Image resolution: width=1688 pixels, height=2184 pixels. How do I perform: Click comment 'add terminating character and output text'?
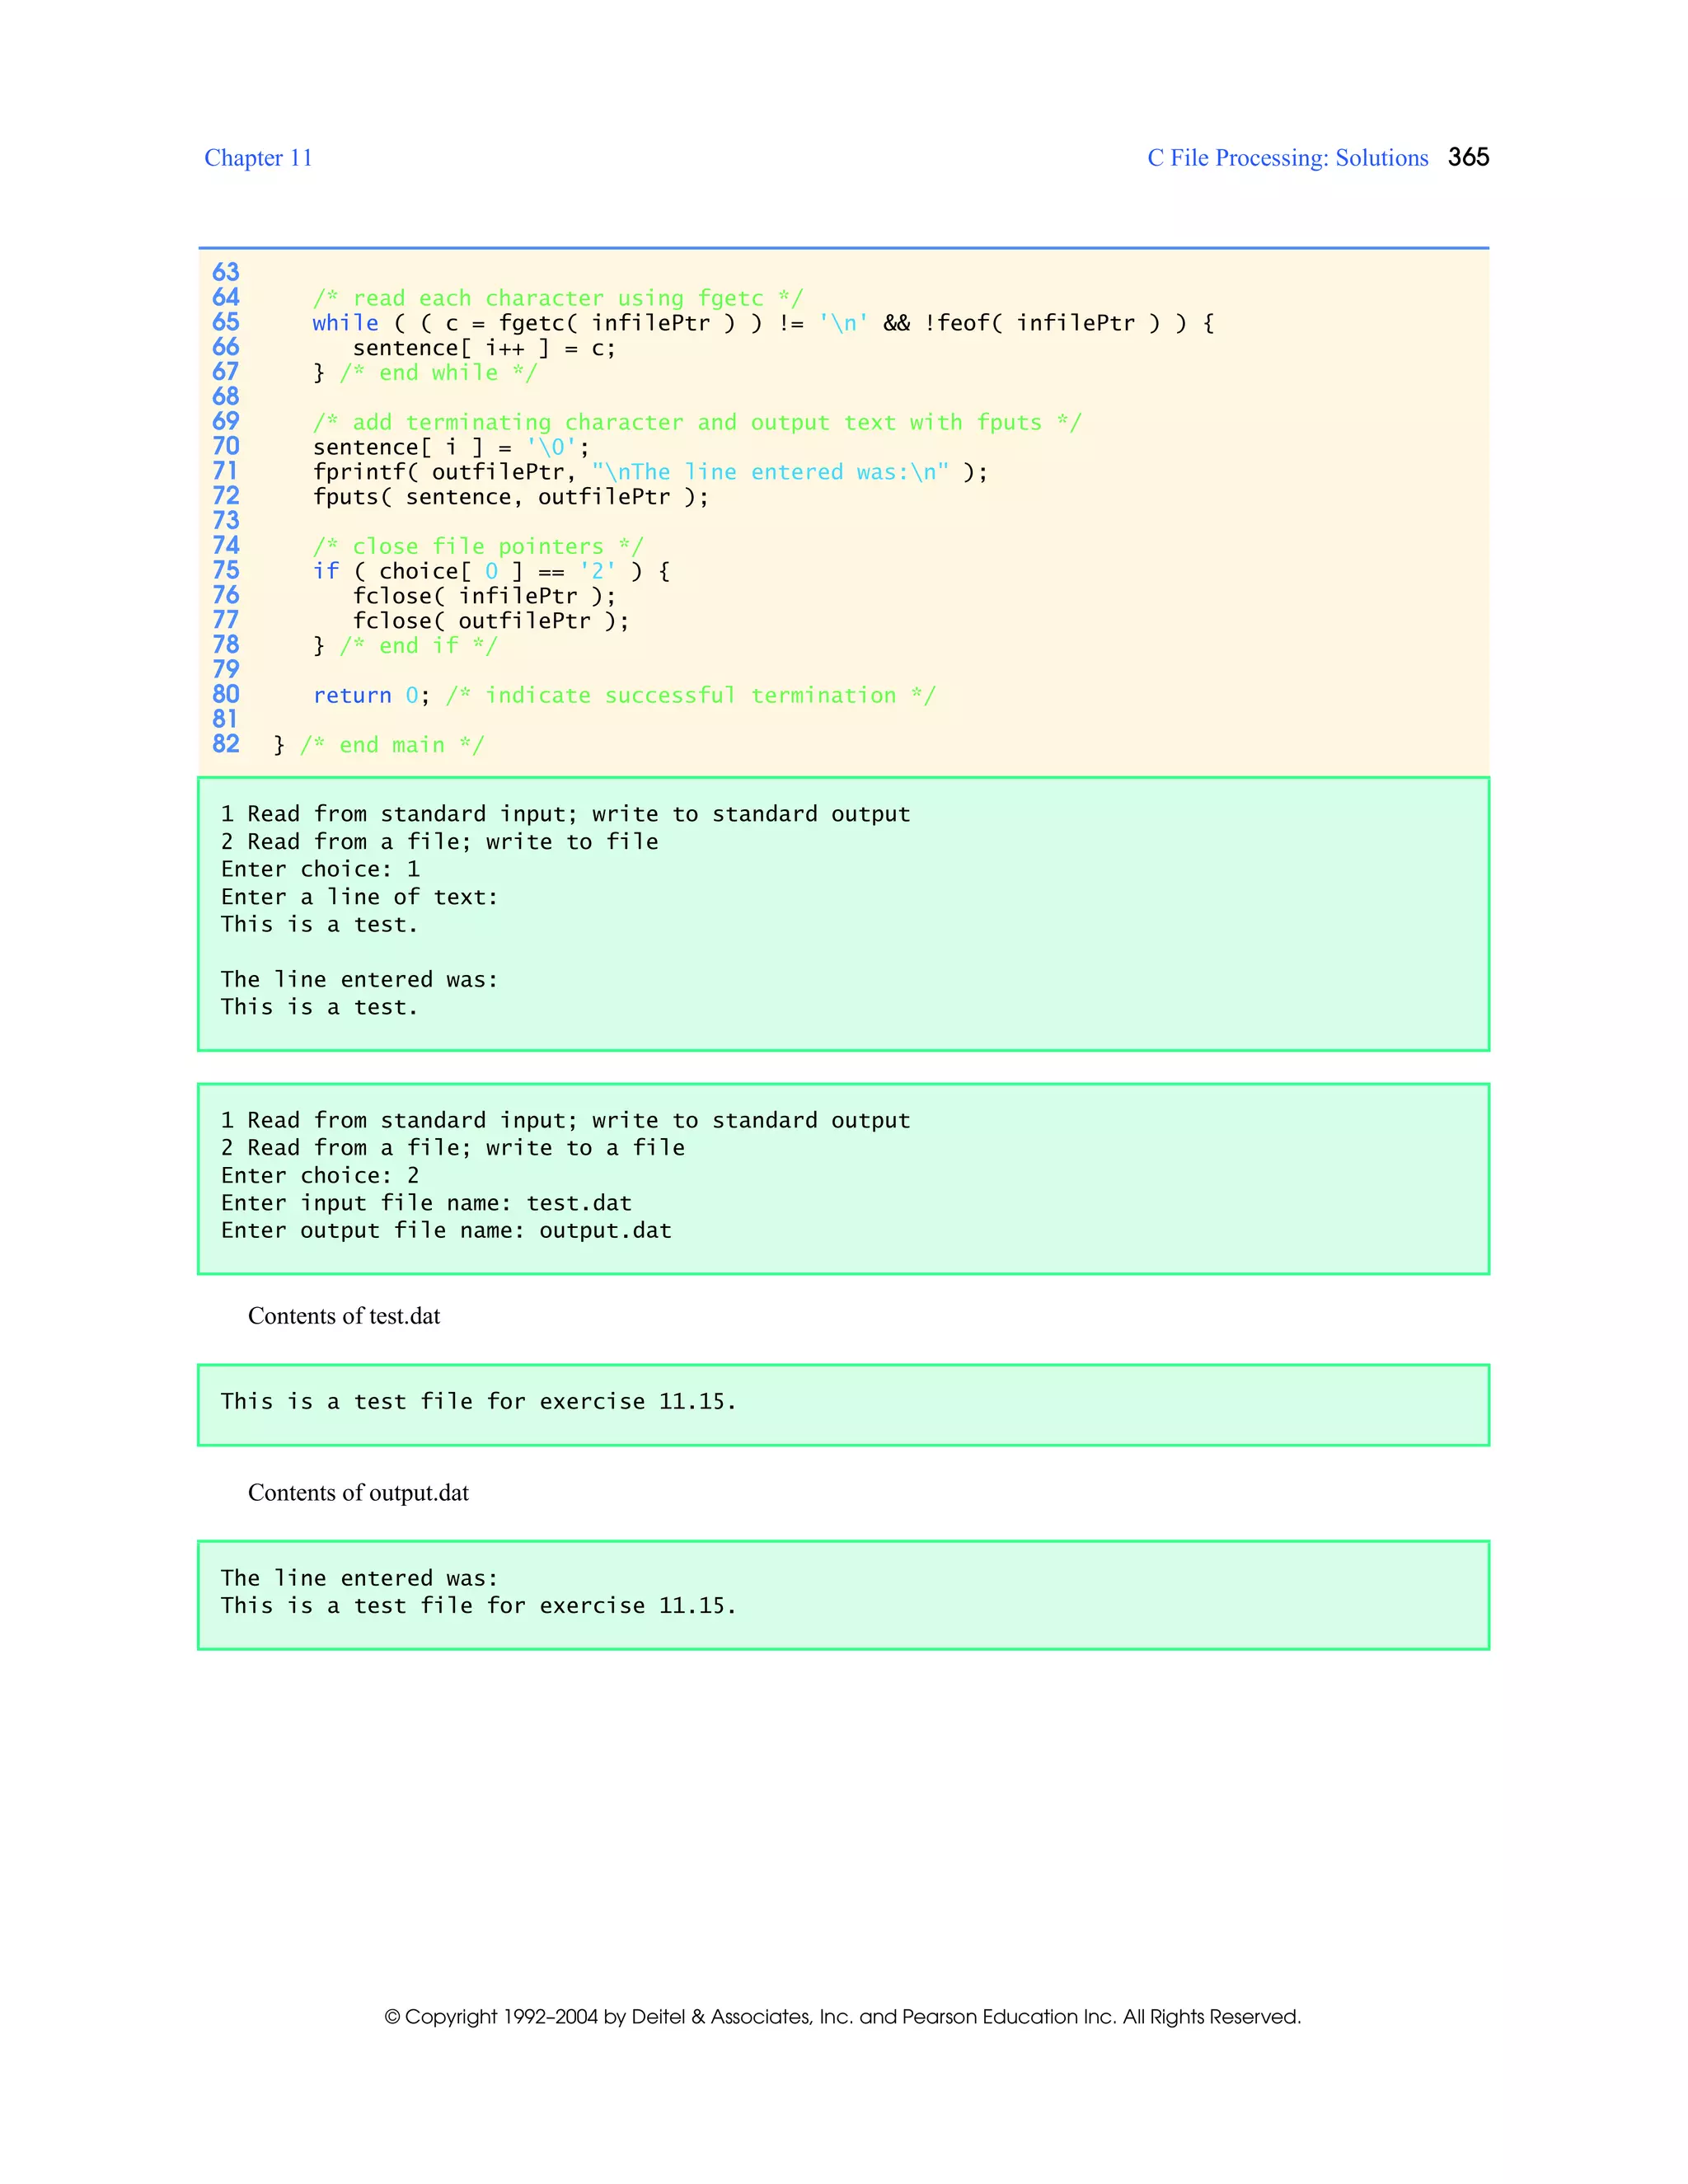tap(697, 422)
